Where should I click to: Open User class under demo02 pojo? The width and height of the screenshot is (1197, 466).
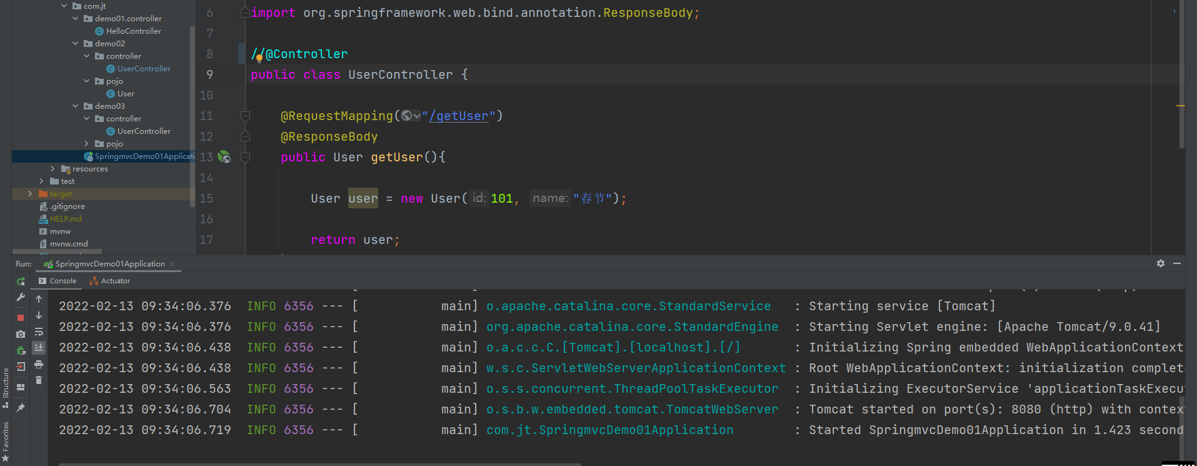pyautogui.click(x=126, y=94)
